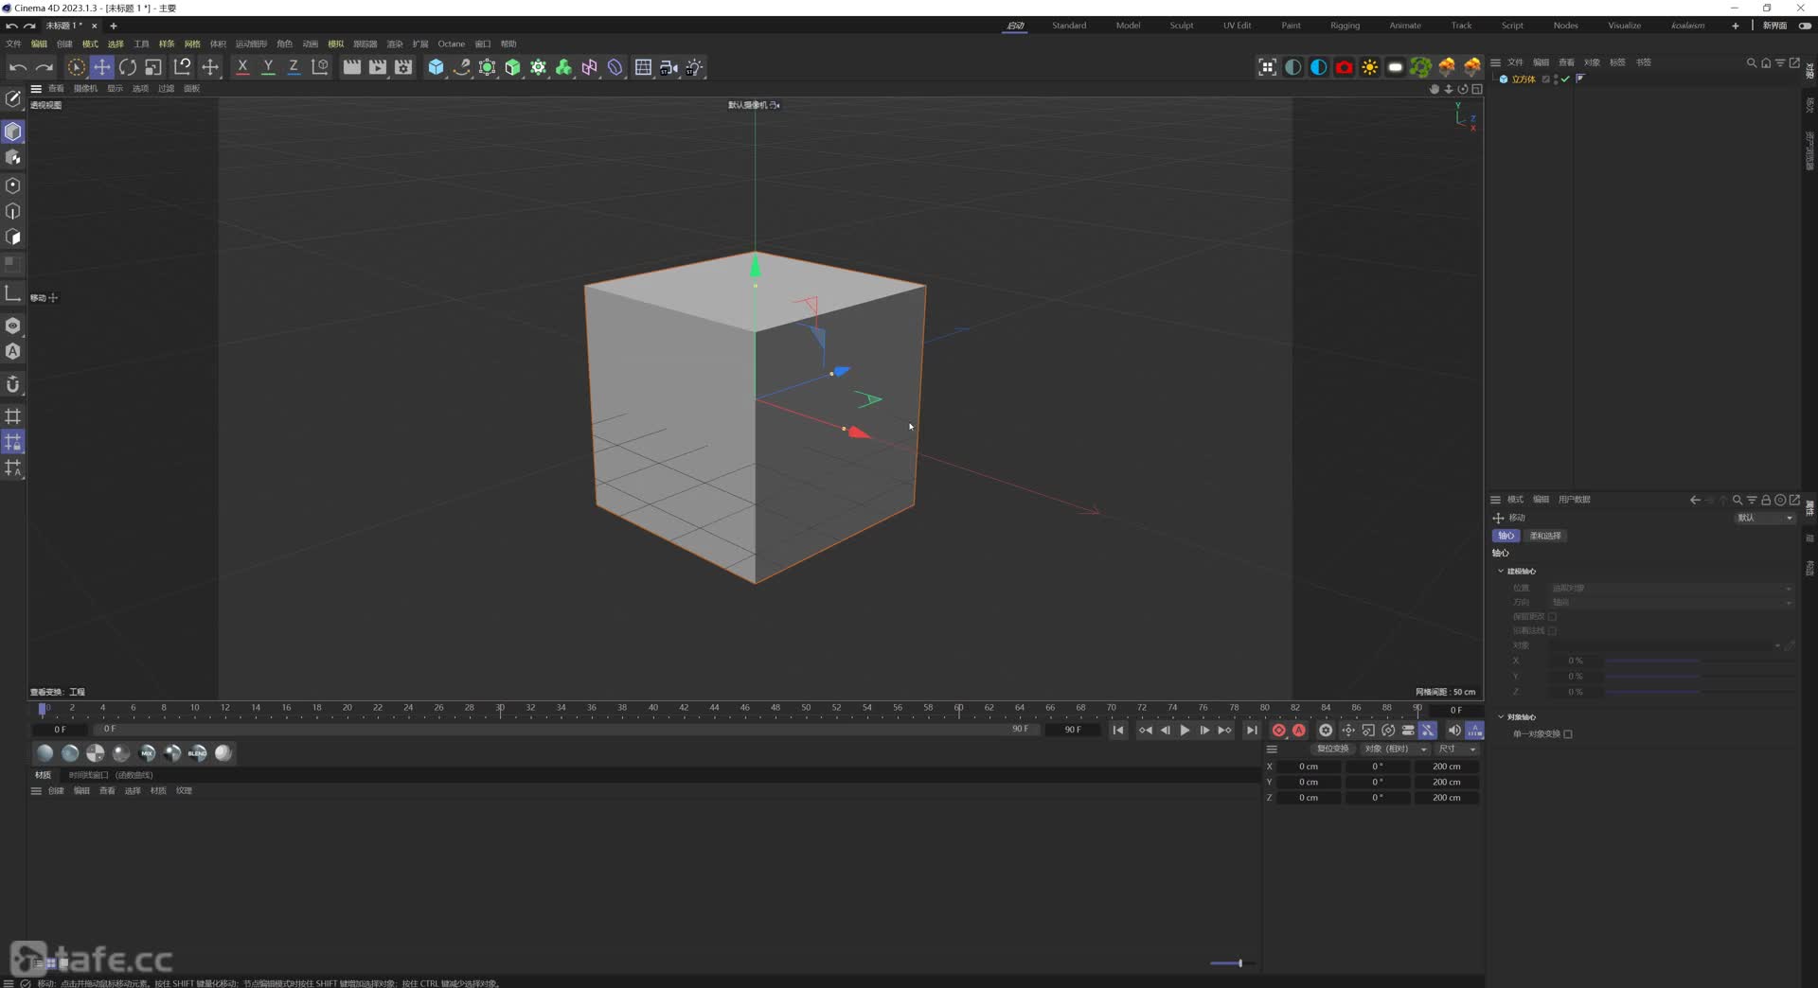Toggle the red Autokeying A button
1818x988 pixels.
(x=1299, y=730)
